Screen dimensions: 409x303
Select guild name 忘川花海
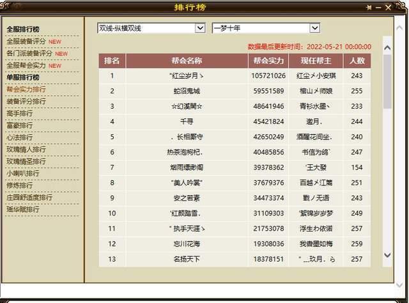pyautogui.click(x=187, y=244)
